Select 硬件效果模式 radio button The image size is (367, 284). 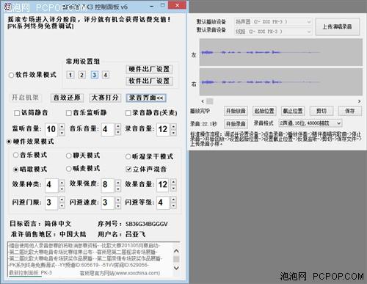point(9,142)
